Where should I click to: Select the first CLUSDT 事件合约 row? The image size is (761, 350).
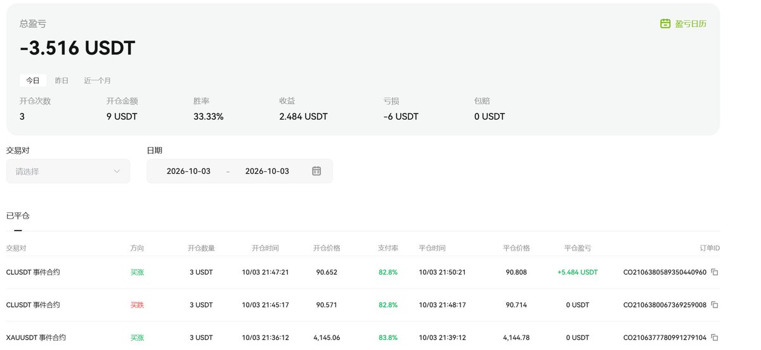click(363, 272)
